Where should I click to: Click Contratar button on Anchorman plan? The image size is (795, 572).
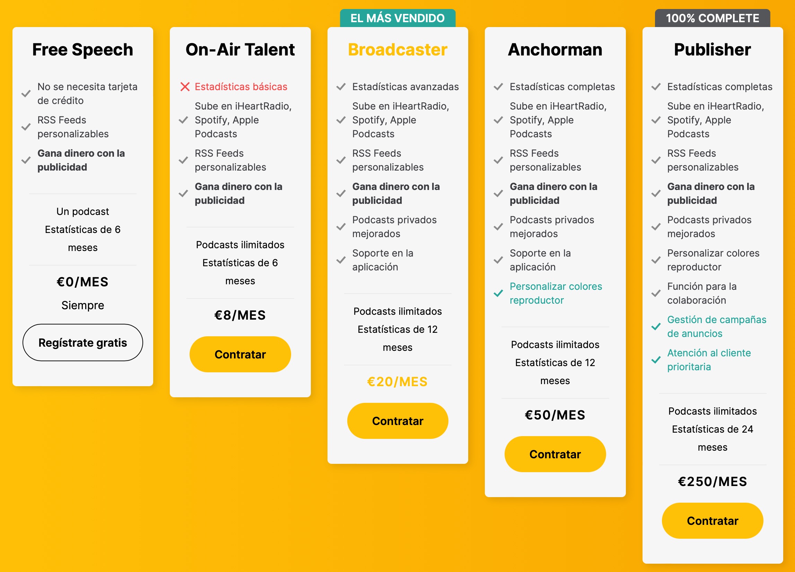pyautogui.click(x=554, y=454)
